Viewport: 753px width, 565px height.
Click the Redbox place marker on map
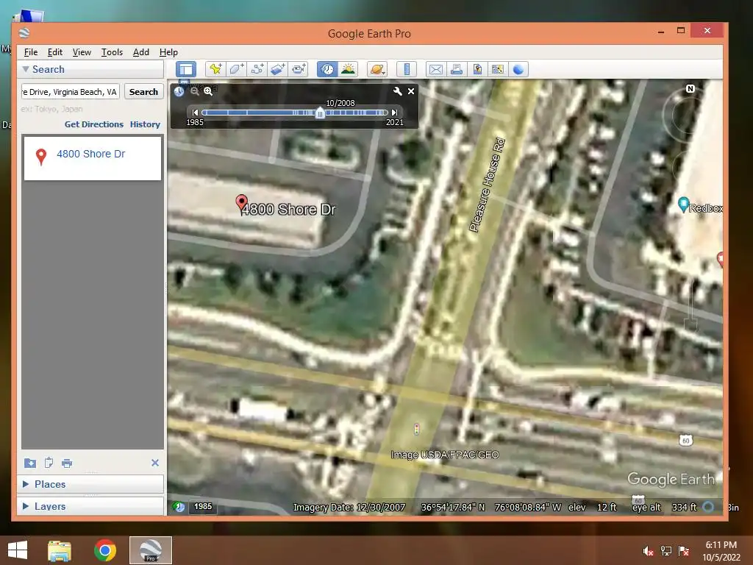684,205
